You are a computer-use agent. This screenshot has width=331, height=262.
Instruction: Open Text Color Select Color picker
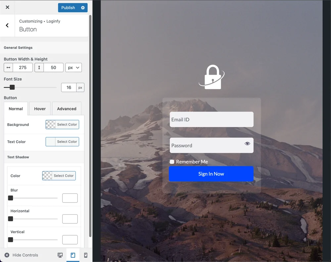click(x=62, y=142)
